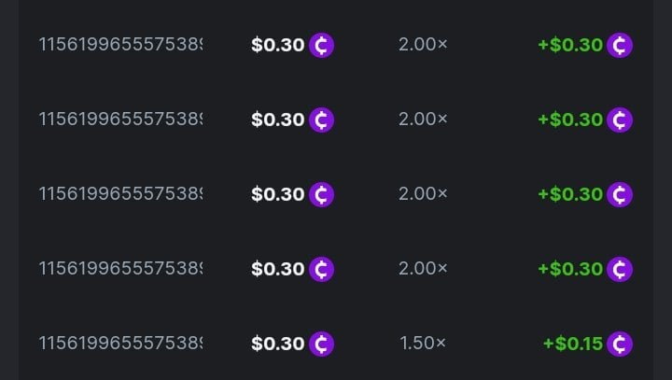Open the bet ID in the third row
The image size is (672, 380).
[x=119, y=194]
